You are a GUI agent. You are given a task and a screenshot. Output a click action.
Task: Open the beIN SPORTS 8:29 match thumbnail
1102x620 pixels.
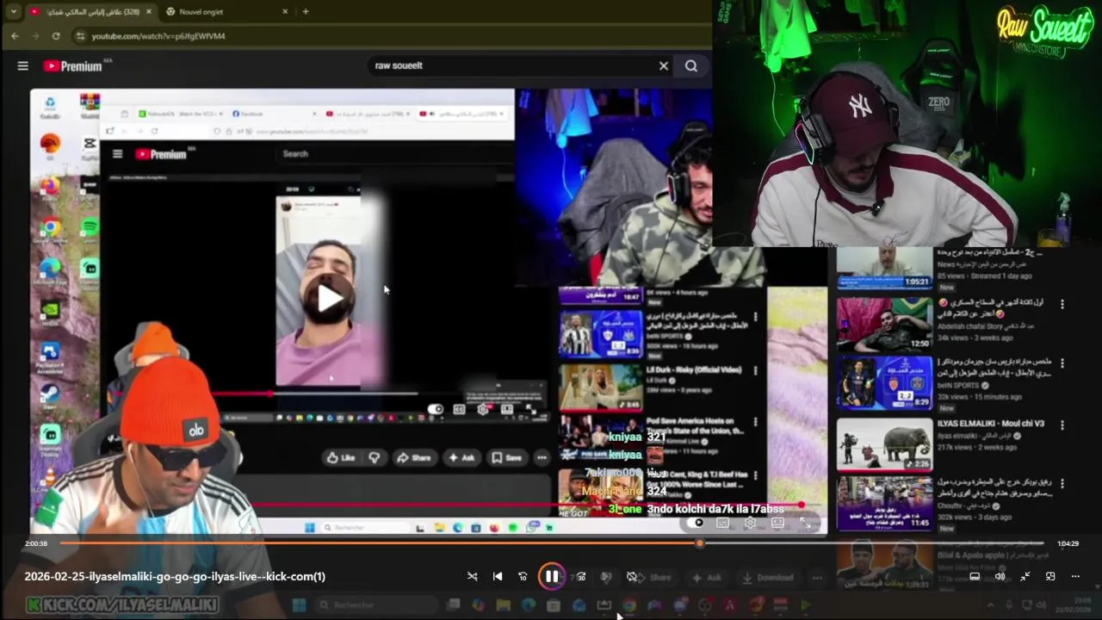point(884,383)
